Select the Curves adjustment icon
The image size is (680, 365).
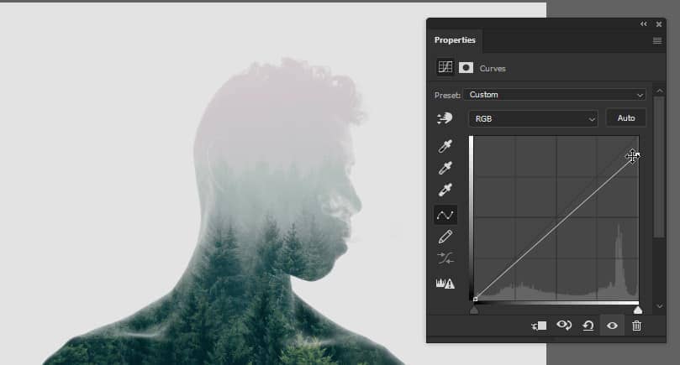[x=445, y=67]
